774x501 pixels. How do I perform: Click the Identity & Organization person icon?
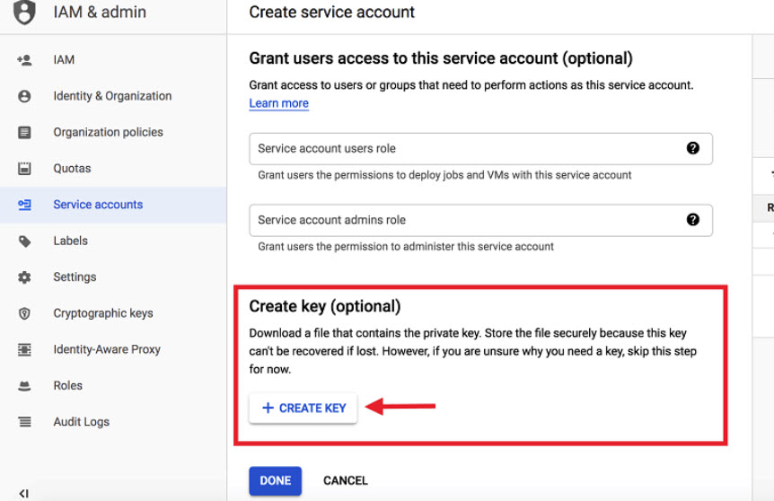pyautogui.click(x=24, y=96)
